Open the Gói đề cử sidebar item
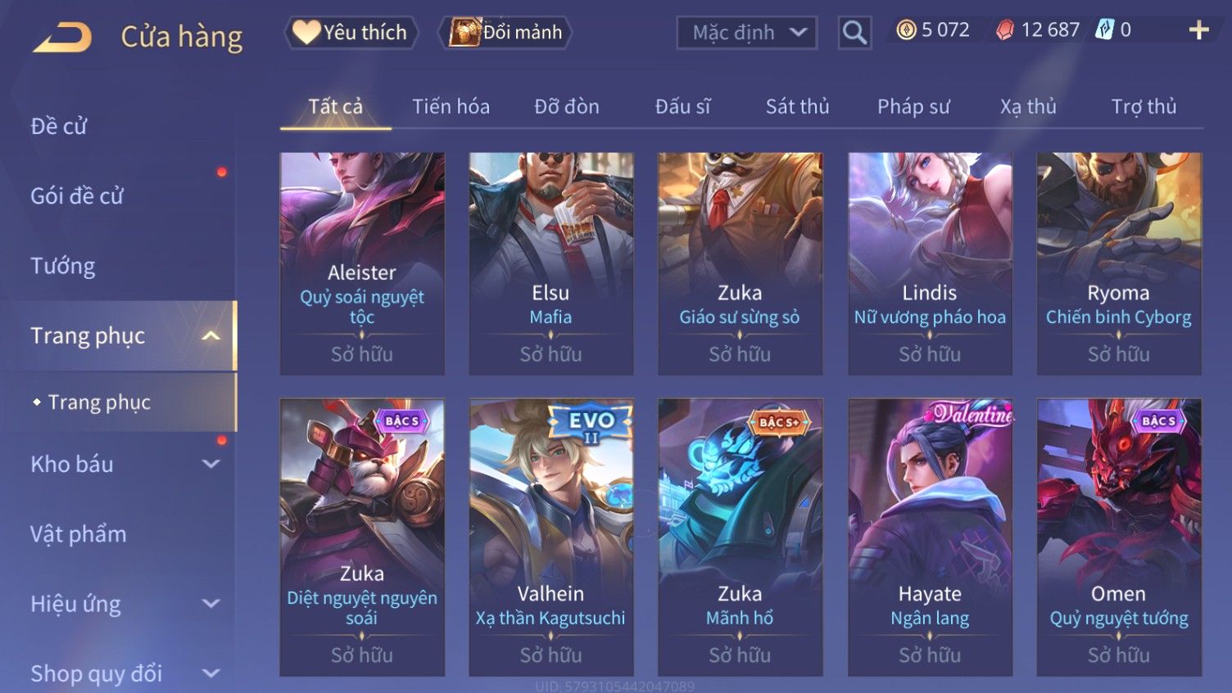 (77, 196)
